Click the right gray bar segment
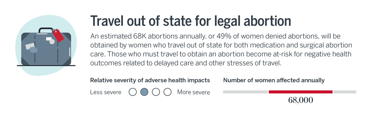The width and height of the screenshot is (371, 119). pos(345,92)
